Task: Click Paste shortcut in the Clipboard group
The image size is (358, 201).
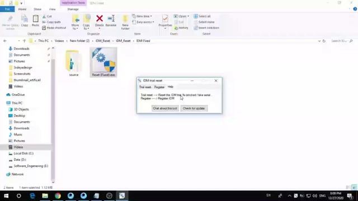Action: [54, 28]
